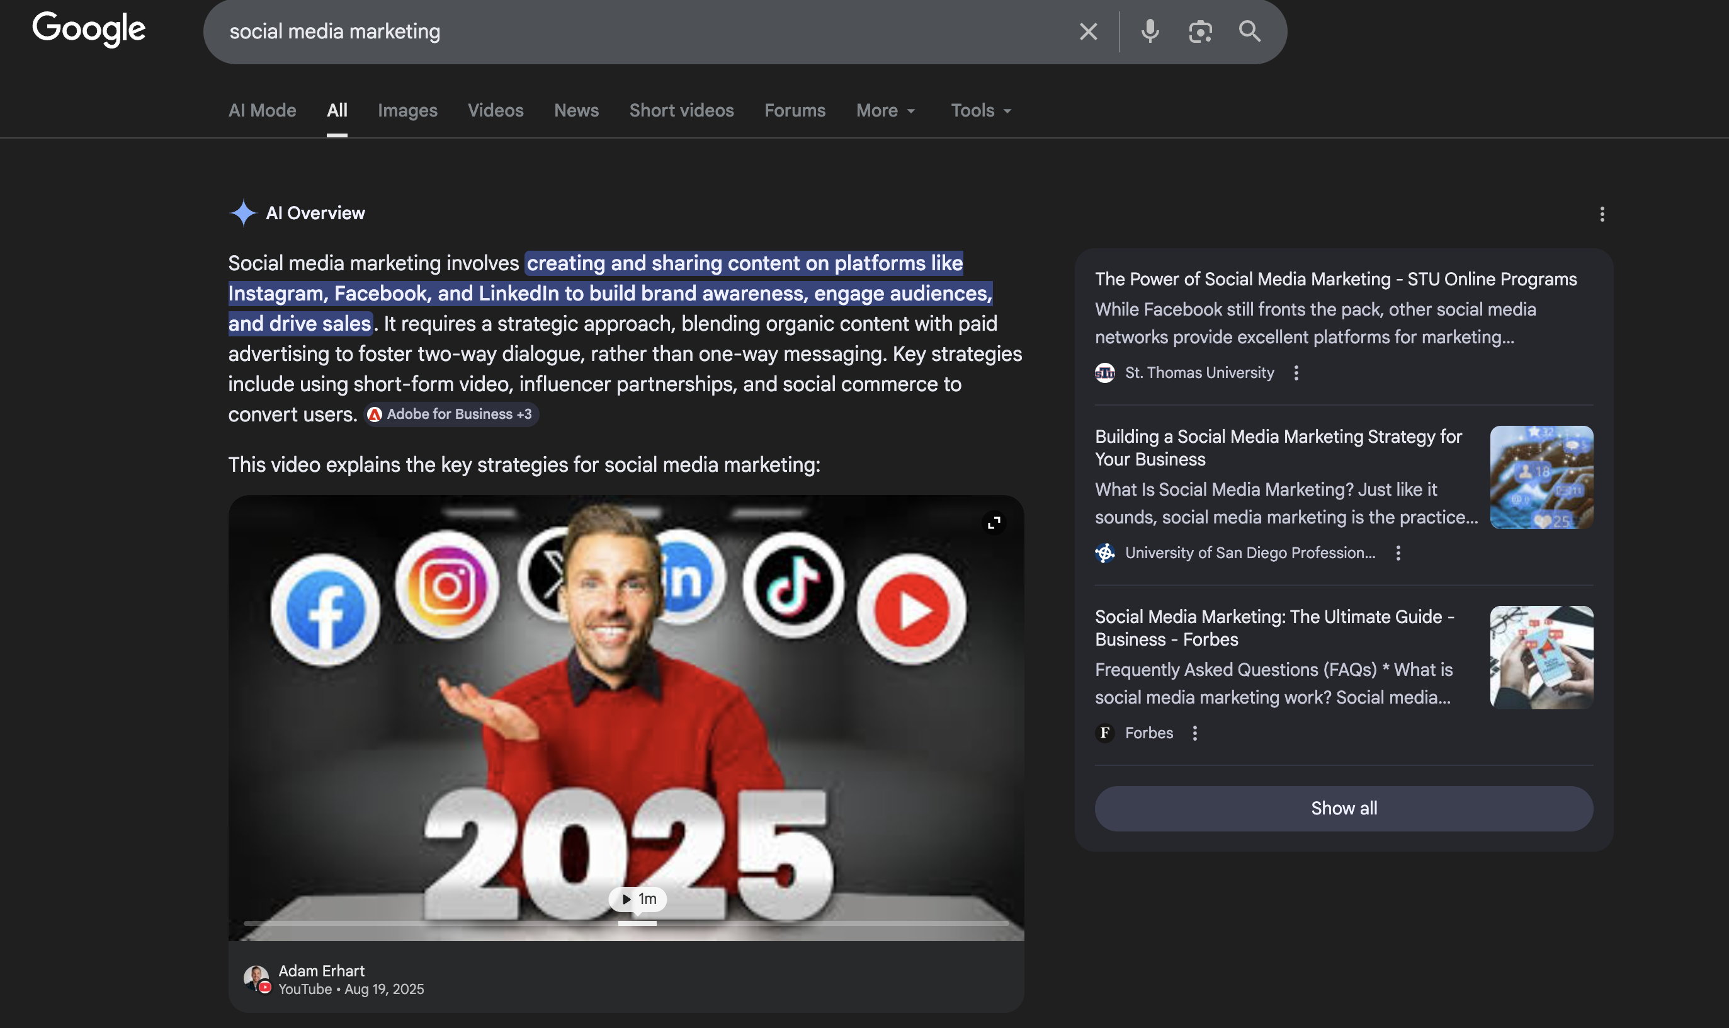Expand the Adobe for Business sources chip
Image resolution: width=1729 pixels, height=1028 pixels.
click(x=451, y=414)
